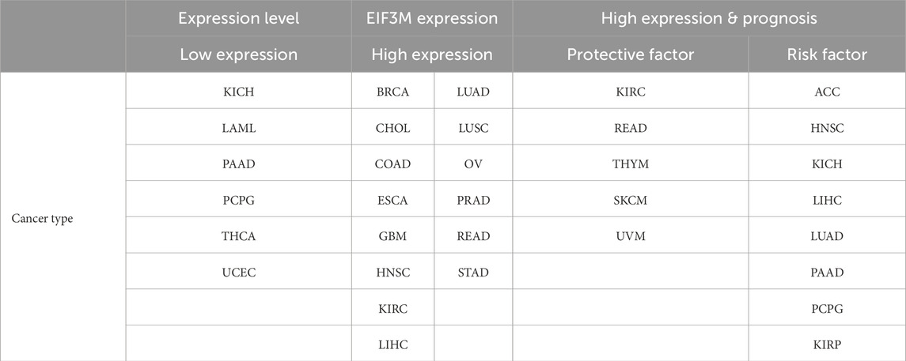906x361 pixels.
Task: Click the OV table cell
Action: [x=473, y=164]
